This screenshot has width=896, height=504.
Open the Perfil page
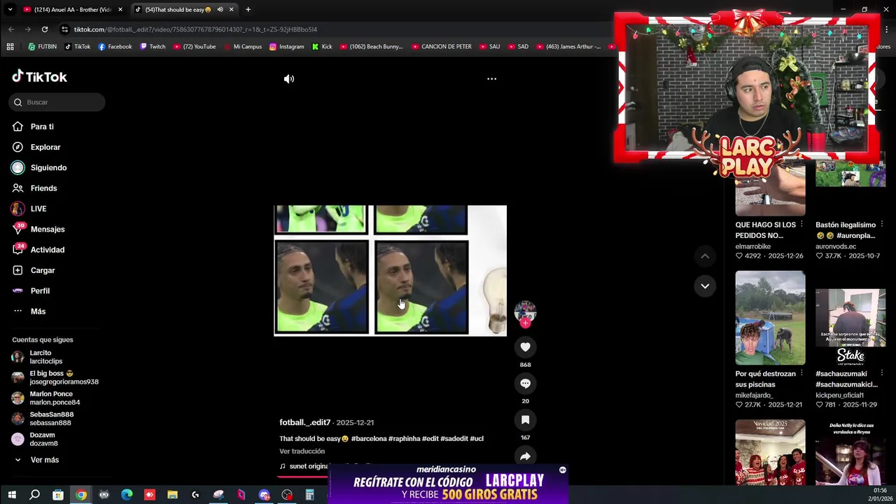40,290
